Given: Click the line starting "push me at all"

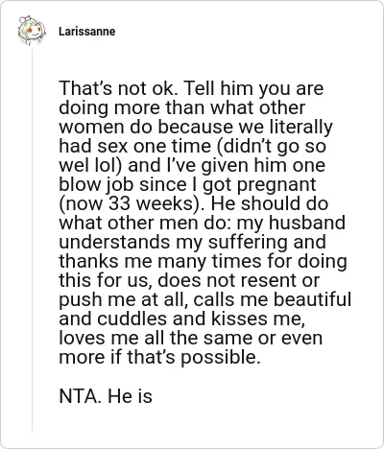Looking at the screenshot, I should point(205,299).
